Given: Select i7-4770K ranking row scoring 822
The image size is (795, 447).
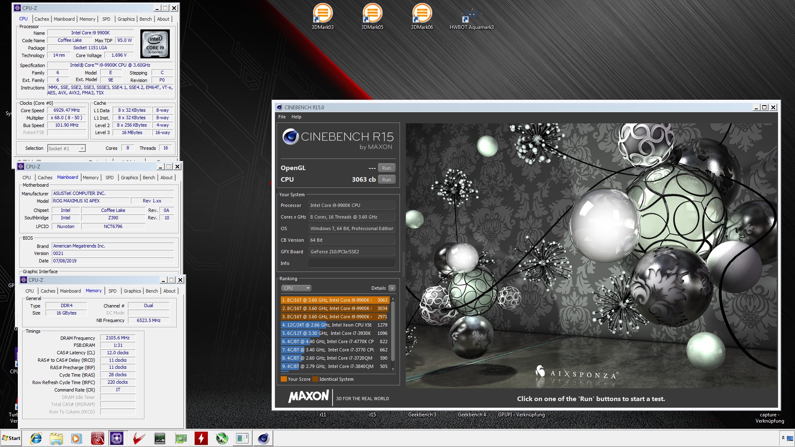Looking at the screenshot, I should point(335,341).
